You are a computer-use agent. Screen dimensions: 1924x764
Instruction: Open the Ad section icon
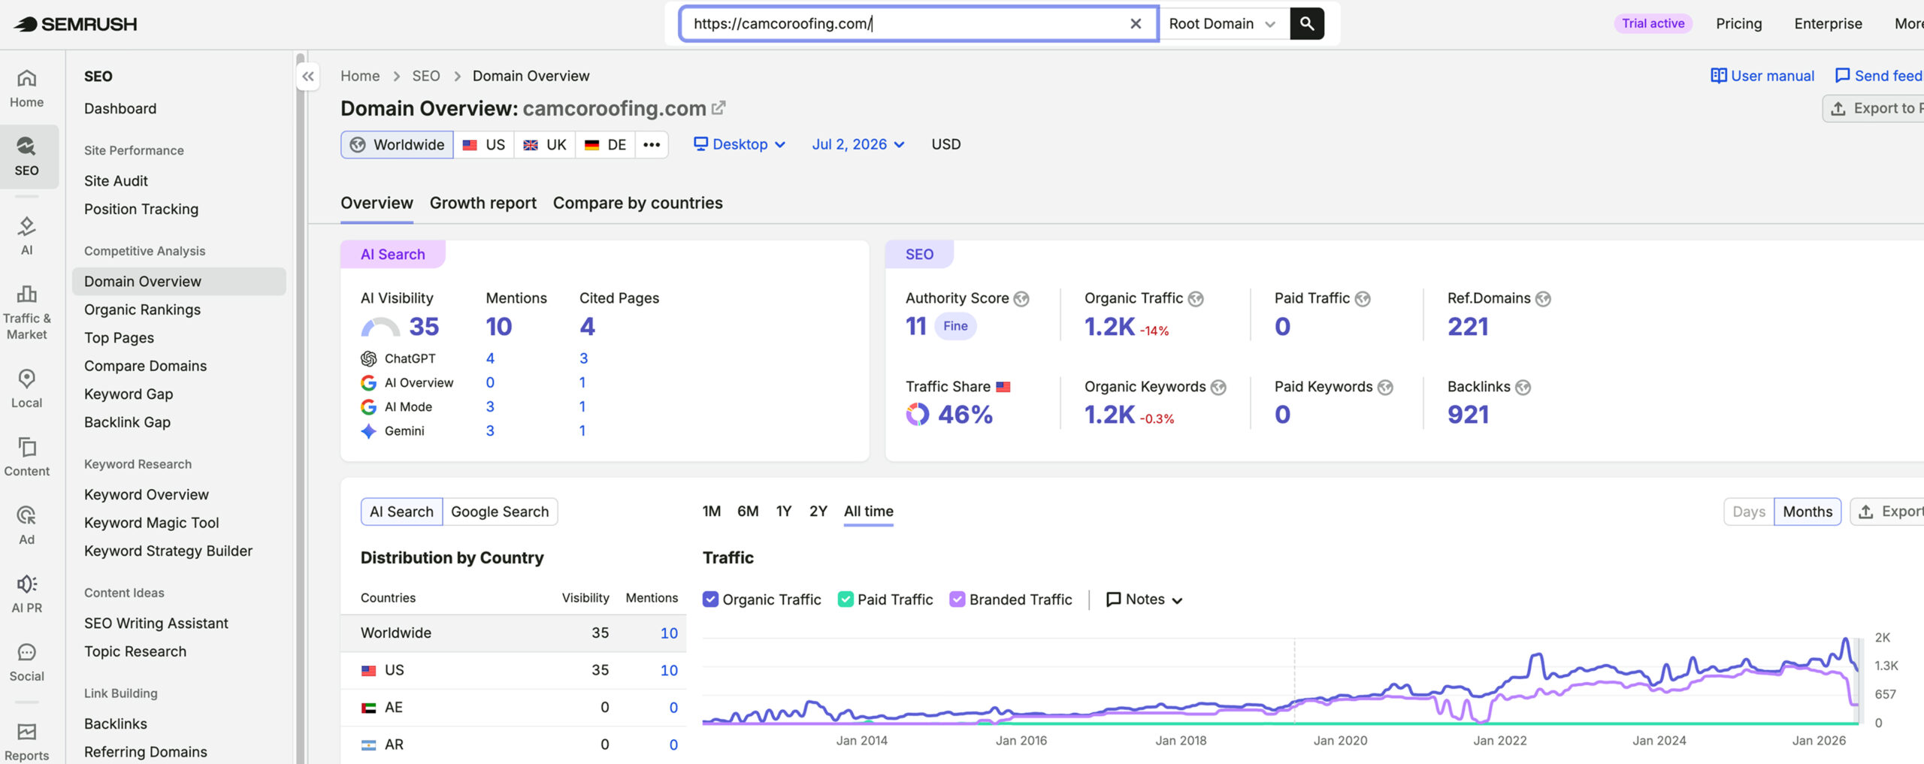(27, 525)
